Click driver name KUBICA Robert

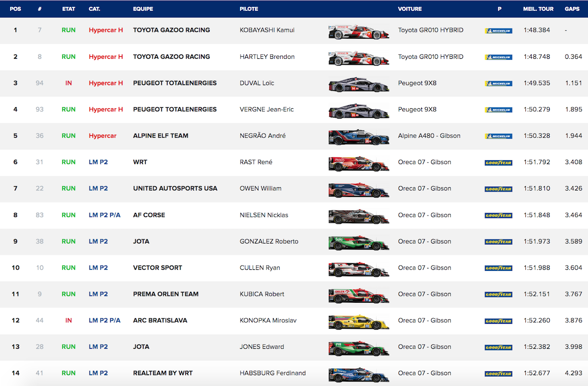(x=262, y=294)
